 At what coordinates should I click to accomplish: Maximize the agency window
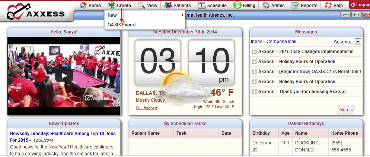(x=356, y=15)
